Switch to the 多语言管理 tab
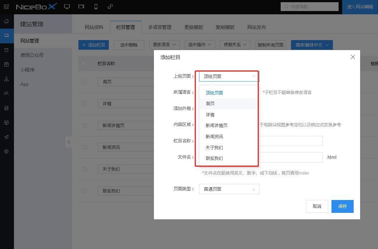The height and width of the screenshot is (249, 378). click(160, 27)
